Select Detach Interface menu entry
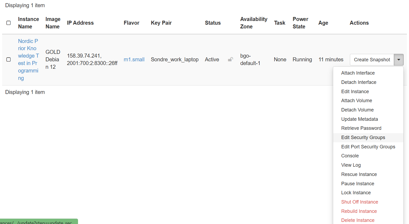Viewport: 409px width, 224px height. [x=358, y=82]
